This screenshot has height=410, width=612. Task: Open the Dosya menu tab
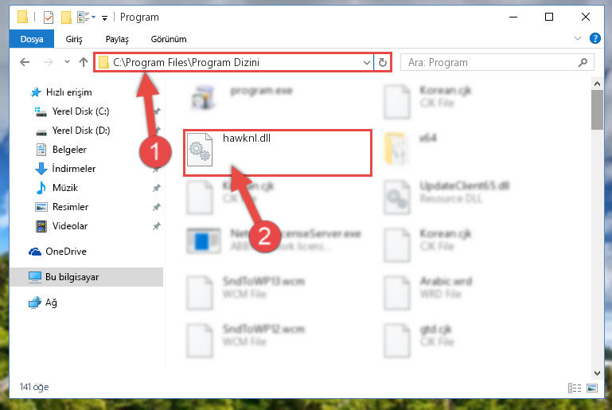click(32, 39)
